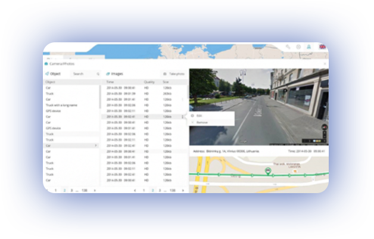
Task: Click the magnifier icon in the search box
Action: (98, 74)
